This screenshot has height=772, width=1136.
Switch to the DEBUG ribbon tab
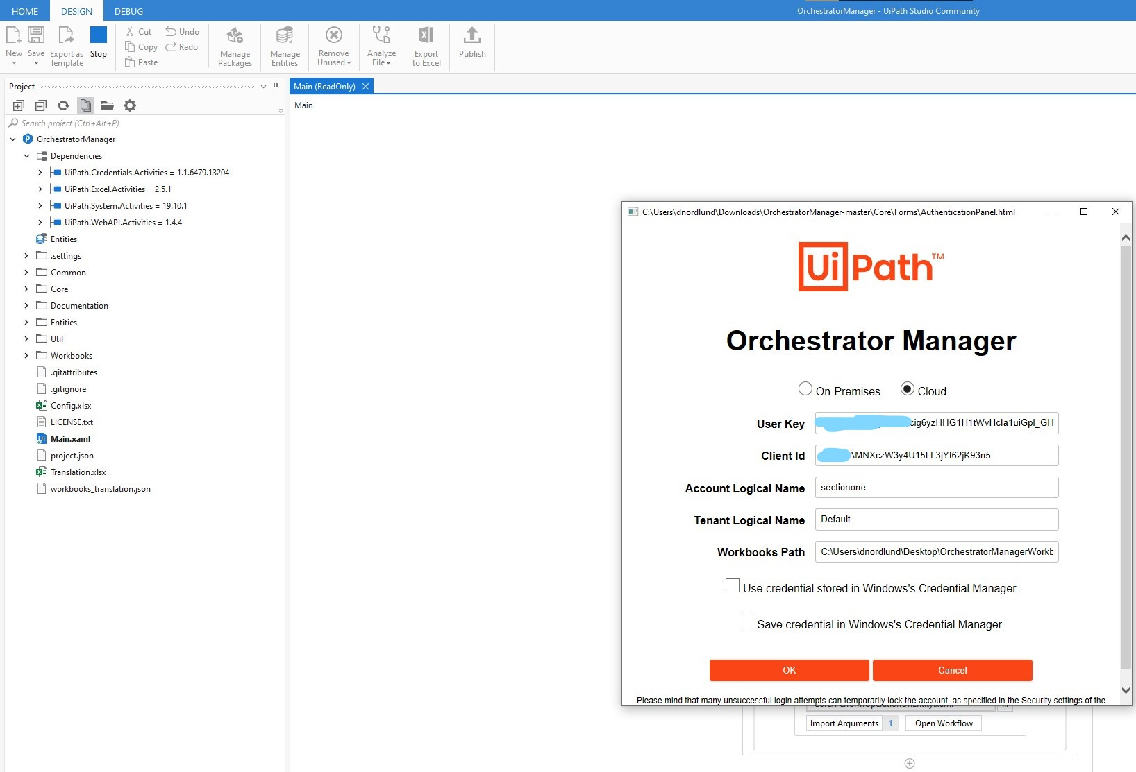[129, 11]
